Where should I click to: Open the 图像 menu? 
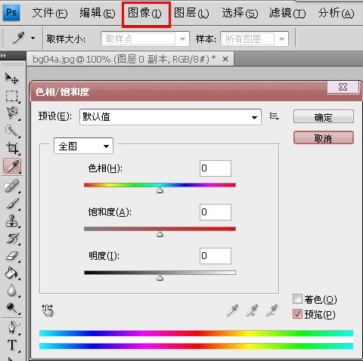coord(144,13)
